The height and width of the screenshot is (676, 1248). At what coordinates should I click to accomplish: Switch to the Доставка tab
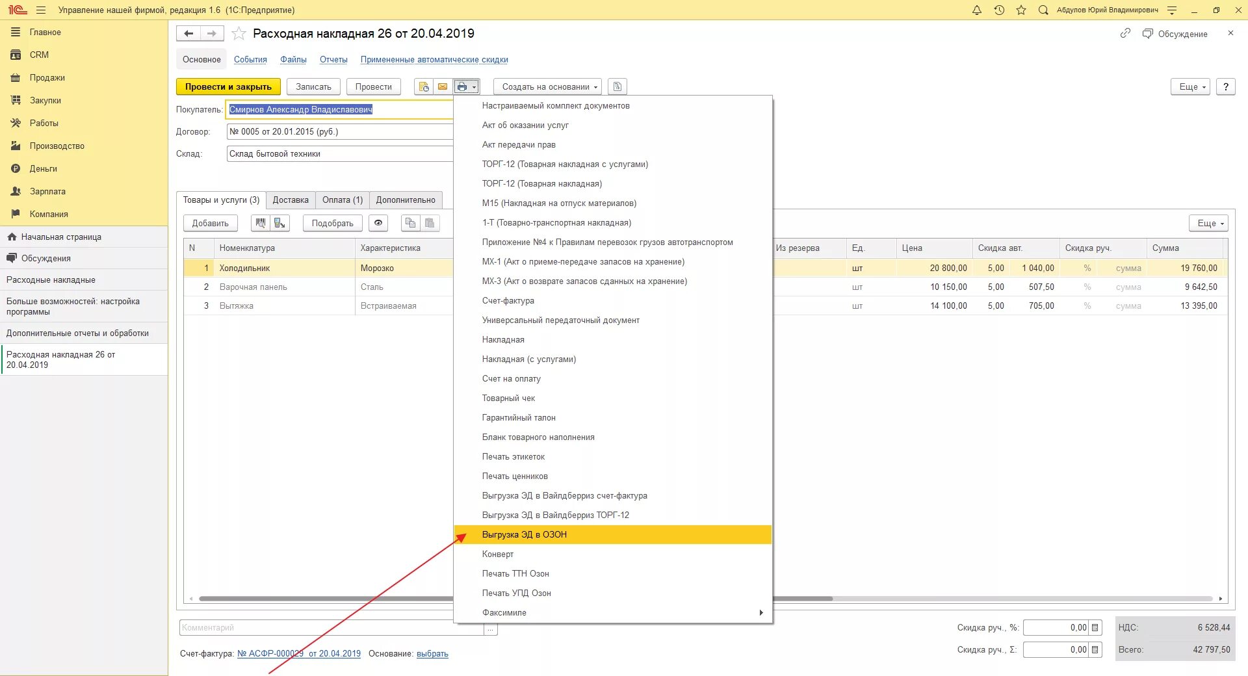[x=291, y=200]
